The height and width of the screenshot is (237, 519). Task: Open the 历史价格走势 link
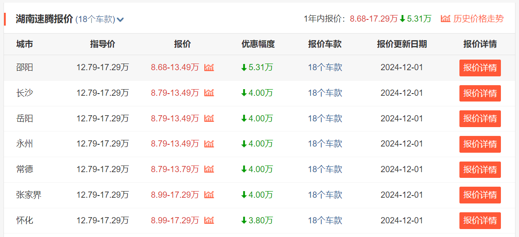pos(478,19)
